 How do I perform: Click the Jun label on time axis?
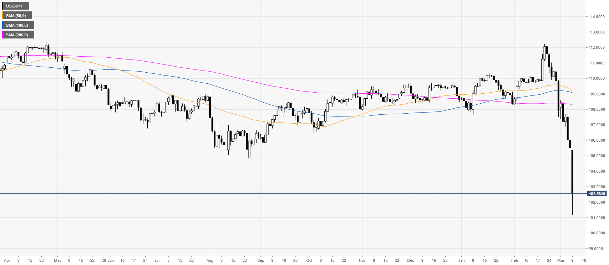point(111,260)
